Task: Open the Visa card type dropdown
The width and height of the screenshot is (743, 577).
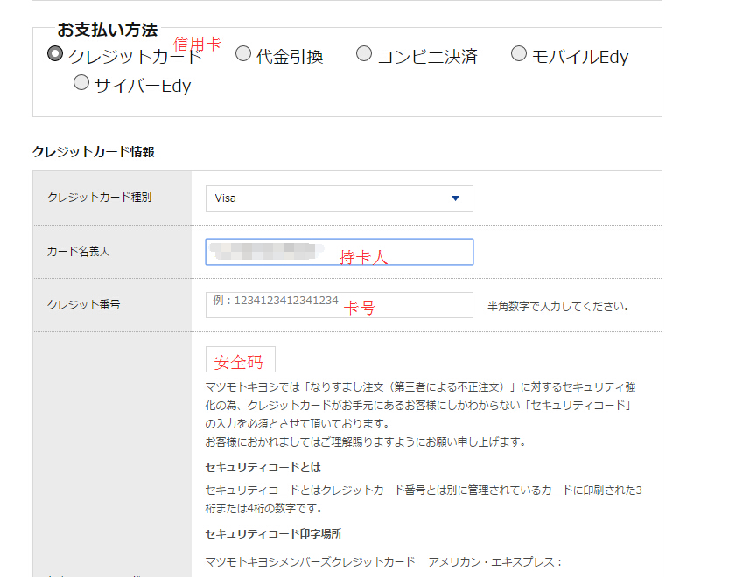Action: (x=339, y=198)
